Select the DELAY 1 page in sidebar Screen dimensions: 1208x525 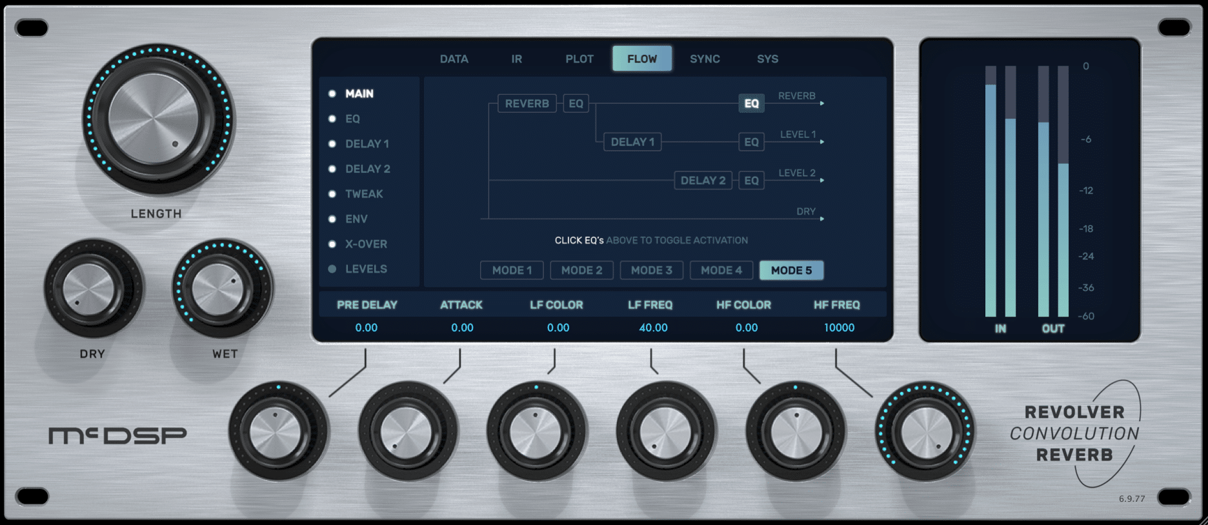[367, 144]
